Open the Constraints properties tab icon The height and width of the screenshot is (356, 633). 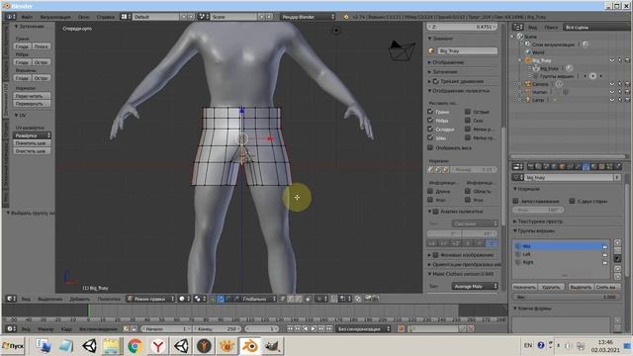click(x=570, y=166)
